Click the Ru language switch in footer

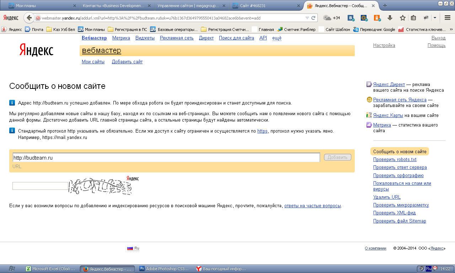133,248
